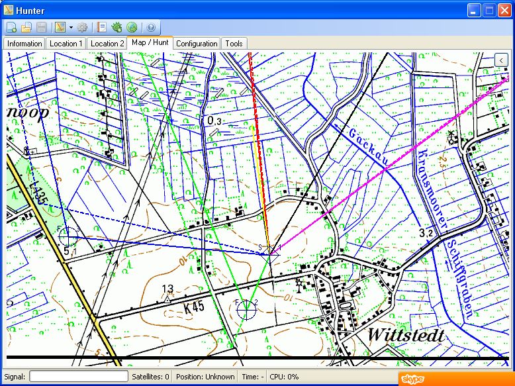Click the notebook log toolbar icon
The image size is (515, 386).
tap(102, 28)
